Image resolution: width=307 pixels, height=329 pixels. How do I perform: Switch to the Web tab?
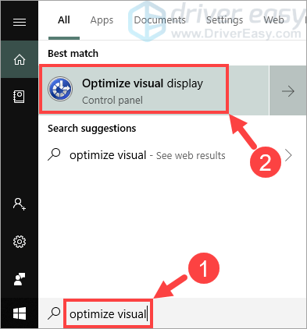273,20
